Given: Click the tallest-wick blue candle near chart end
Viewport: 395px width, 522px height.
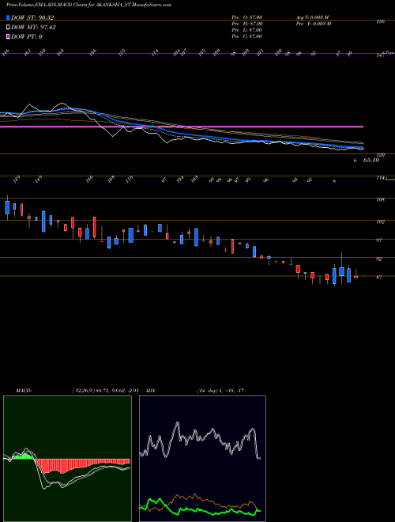Looking at the screenshot, I should [x=341, y=271].
